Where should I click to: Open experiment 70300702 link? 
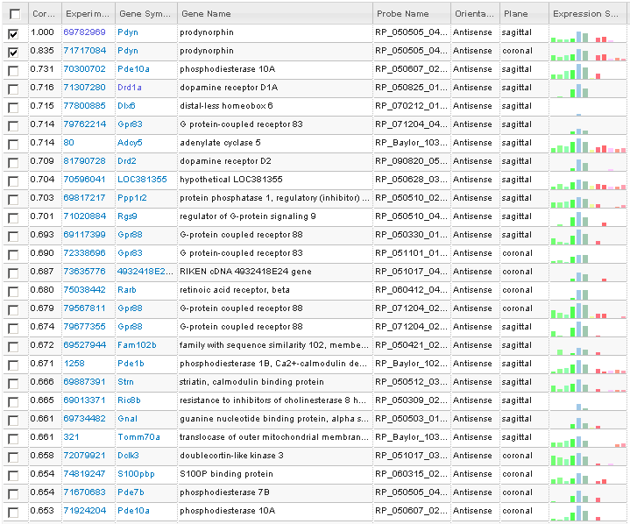point(84,69)
